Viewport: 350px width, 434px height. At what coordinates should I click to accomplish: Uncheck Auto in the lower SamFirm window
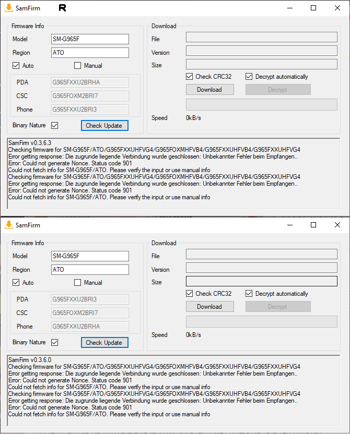16,283
